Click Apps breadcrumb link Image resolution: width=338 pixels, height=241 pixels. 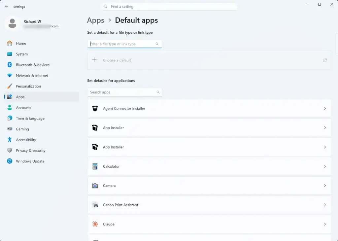95,20
